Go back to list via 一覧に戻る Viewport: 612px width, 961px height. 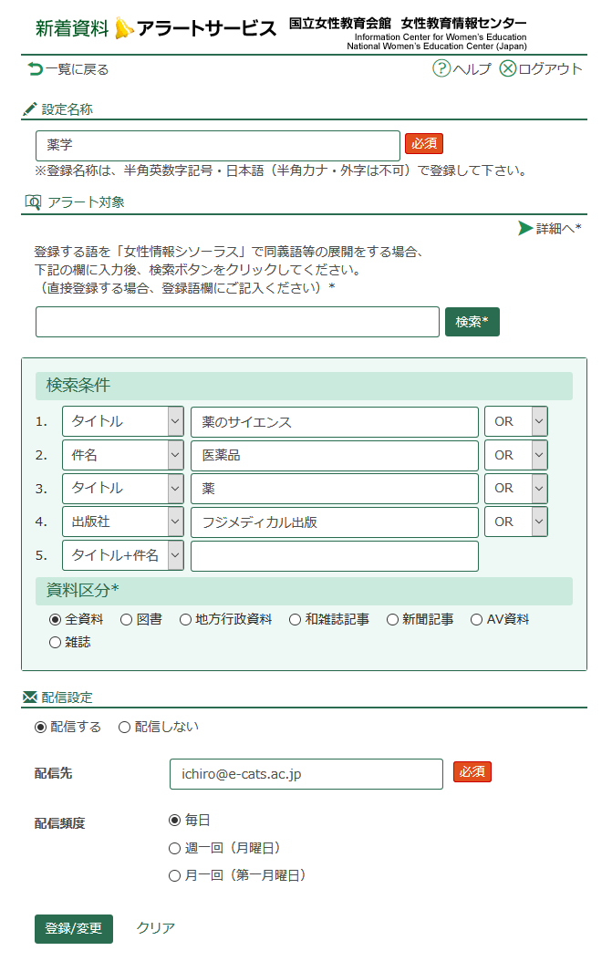78,69
